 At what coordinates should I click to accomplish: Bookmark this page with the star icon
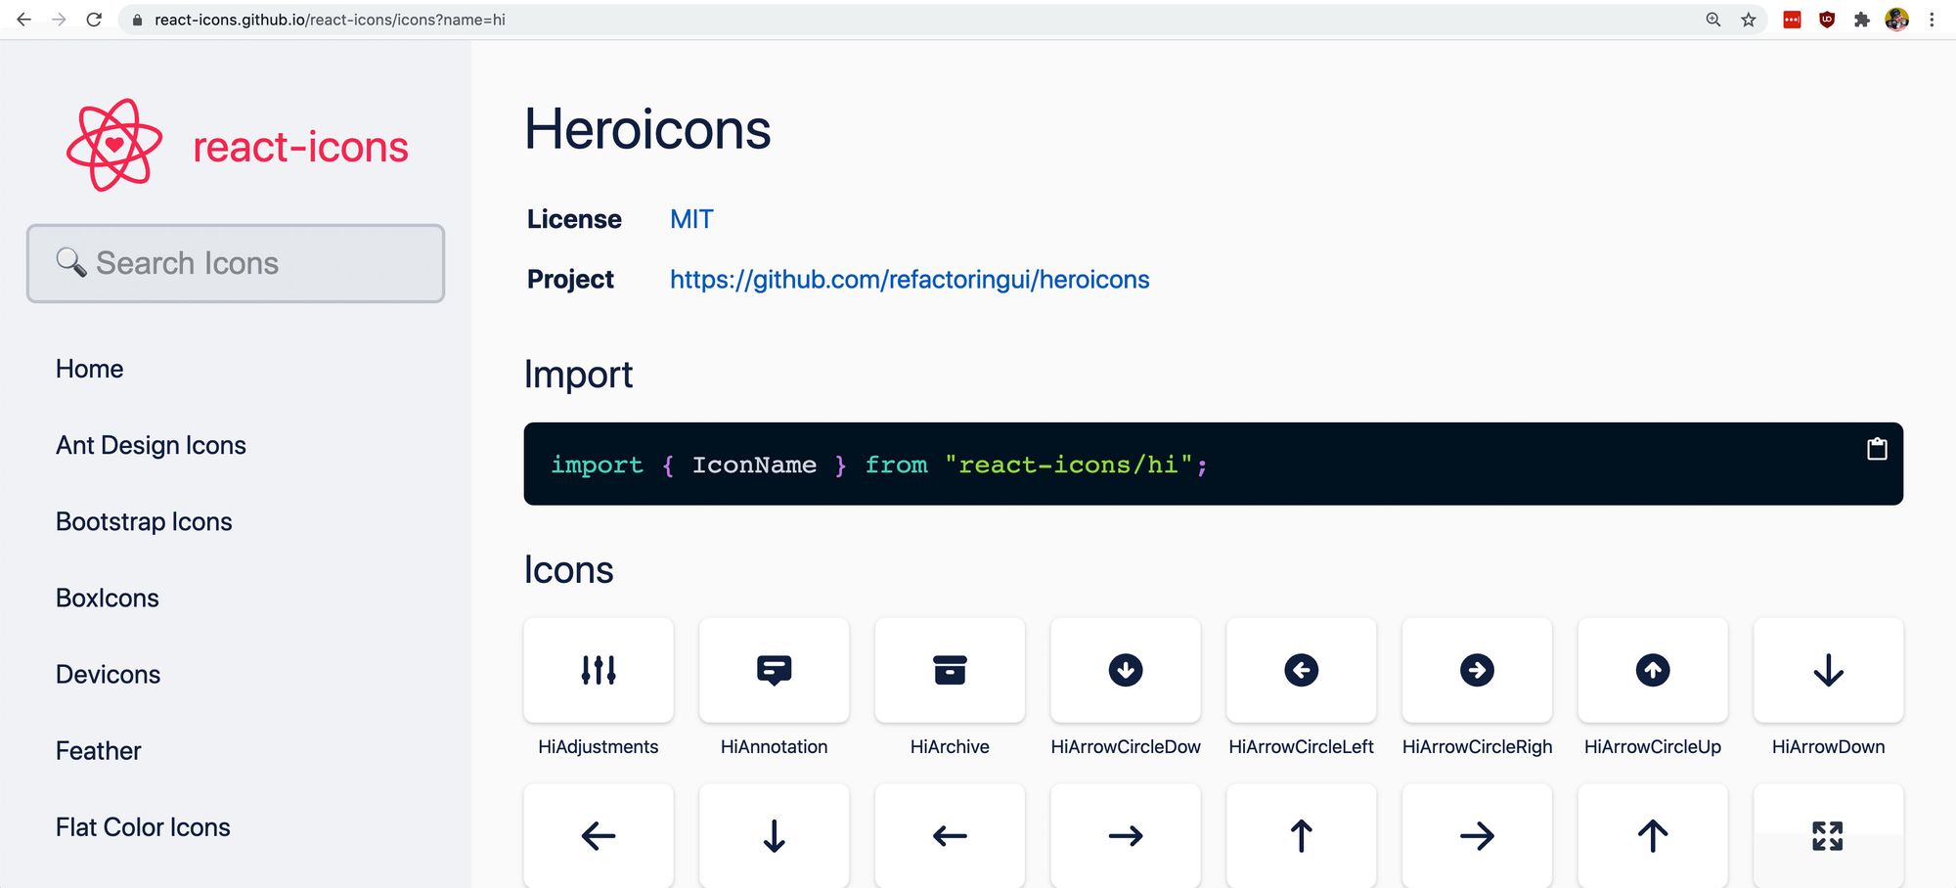pyautogui.click(x=1749, y=20)
